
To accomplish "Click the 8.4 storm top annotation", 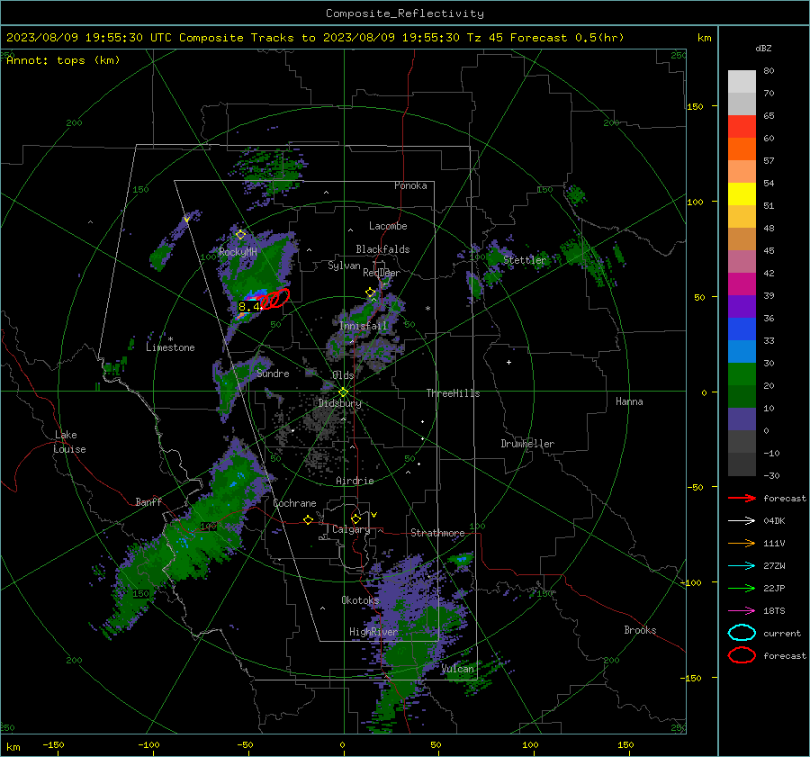I will click(x=248, y=306).
